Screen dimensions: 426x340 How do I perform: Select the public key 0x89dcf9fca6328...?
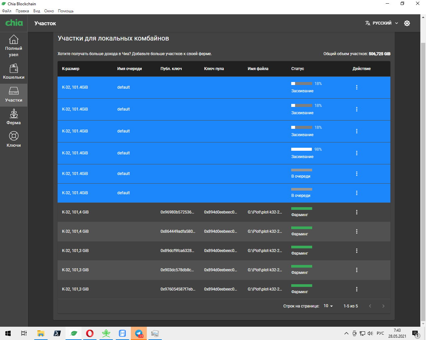[178, 251]
